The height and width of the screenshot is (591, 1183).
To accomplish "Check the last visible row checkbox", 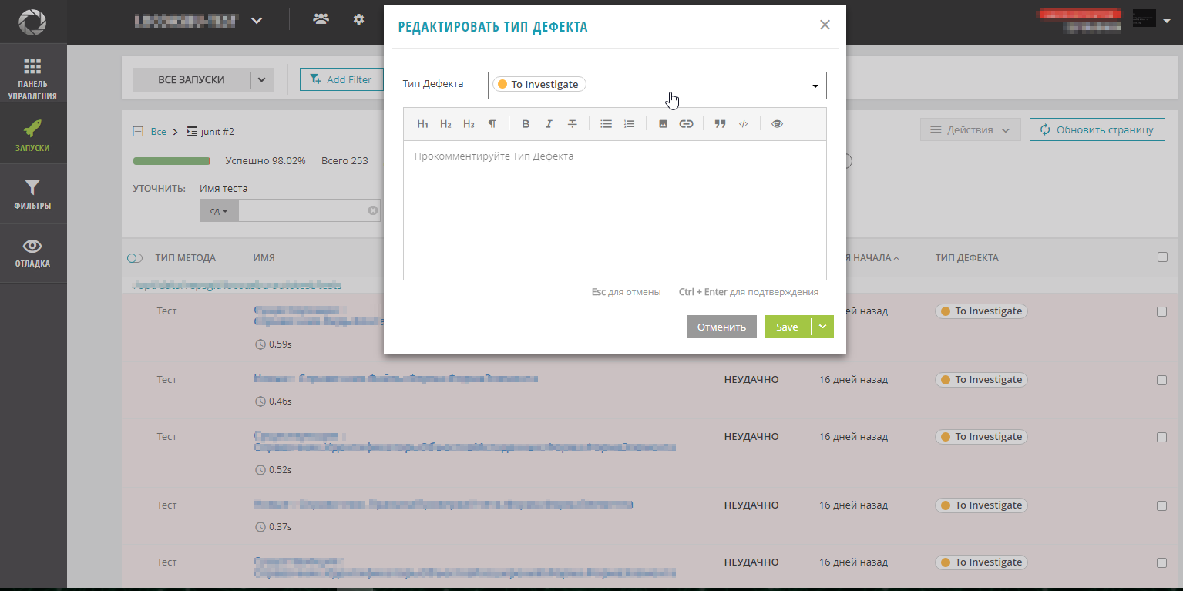I will coord(1162,563).
